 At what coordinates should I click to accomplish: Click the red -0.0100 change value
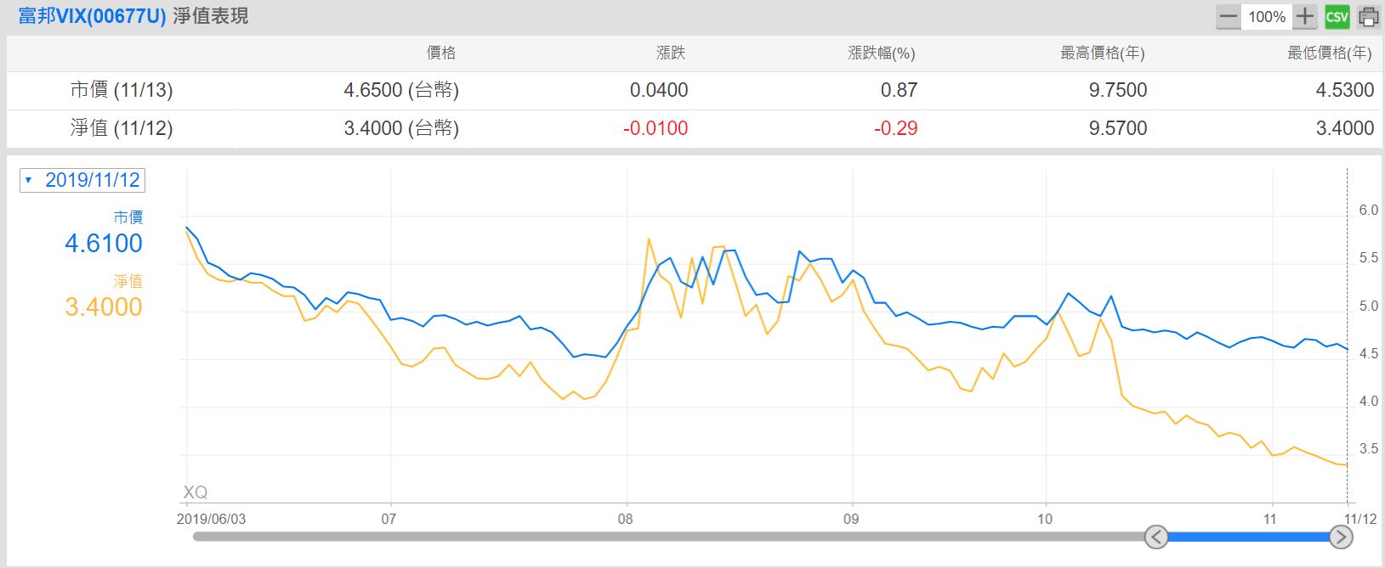pyautogui.click(x=656, y=128)
